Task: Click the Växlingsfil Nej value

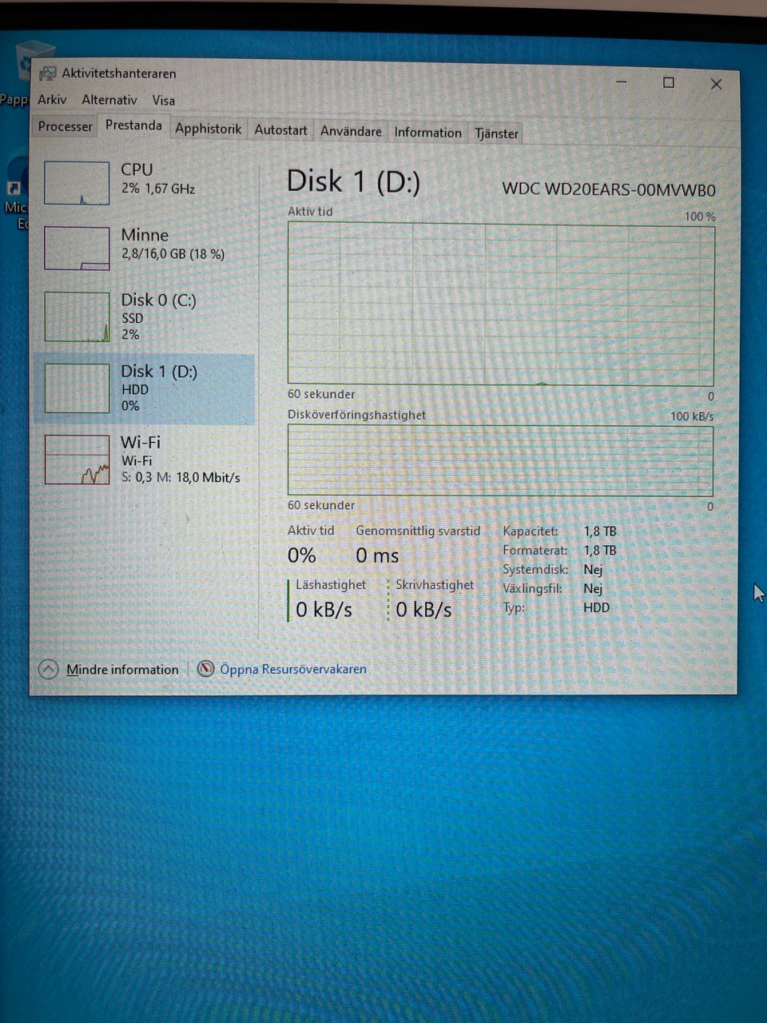Action: 593,589
